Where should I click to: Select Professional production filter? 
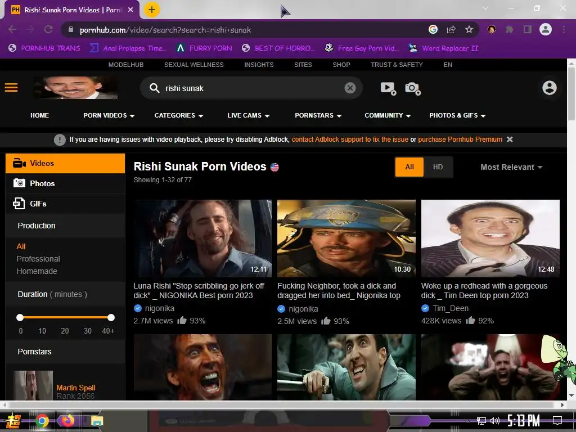pyautogui.click(x=38, y=259)
